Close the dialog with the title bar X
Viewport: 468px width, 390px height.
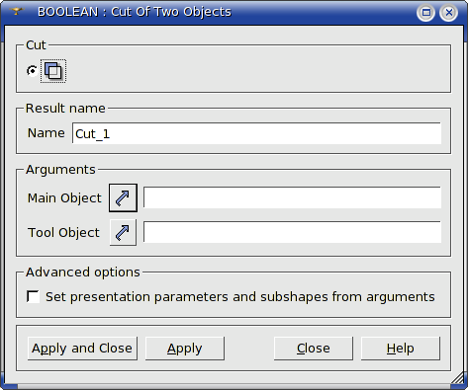448,13
